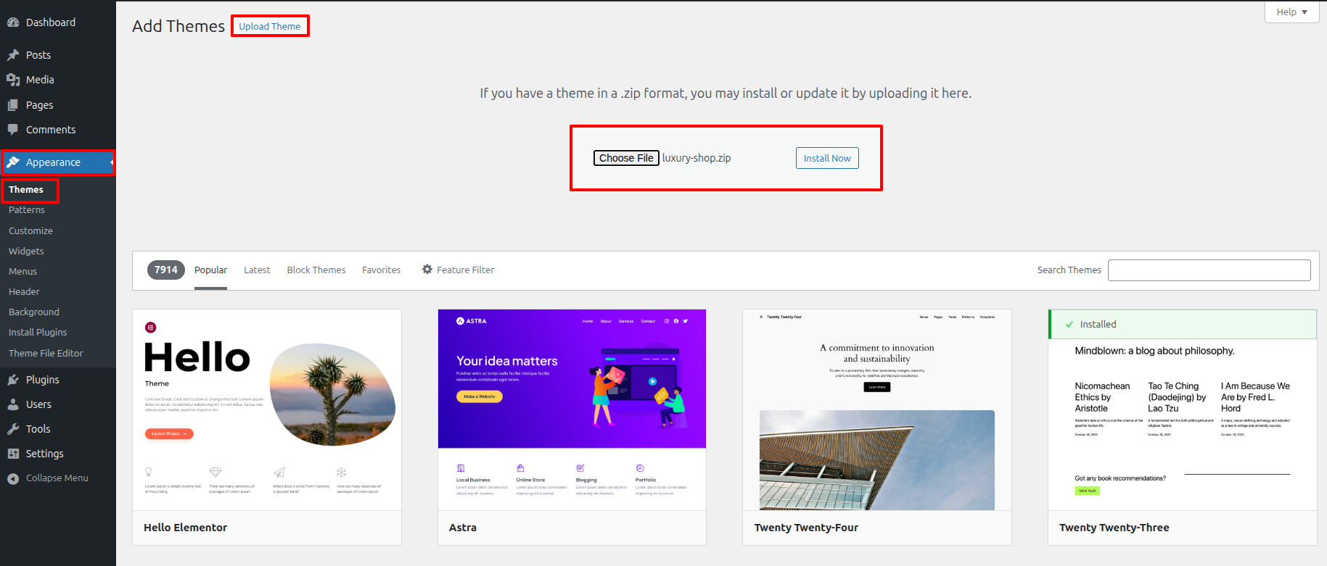This screenshot has width=1327, height=566.
Task: Click the Plugins plug icon
Action: tap(13, 380)
